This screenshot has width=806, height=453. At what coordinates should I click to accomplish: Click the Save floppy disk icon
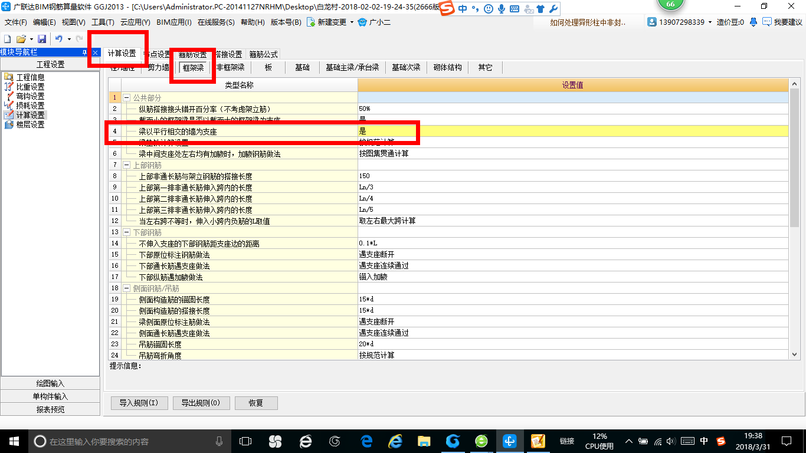[42, 39]
